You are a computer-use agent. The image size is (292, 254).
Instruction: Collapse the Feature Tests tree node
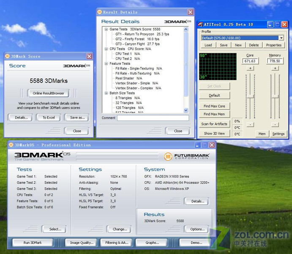click(106, 63)
